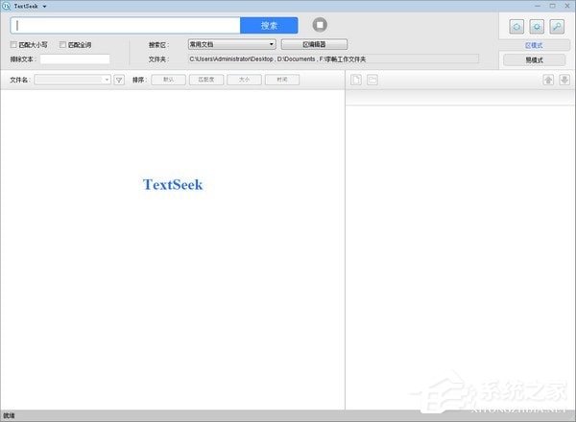Enable the 匹配大小写 checkbox

click(13, 44)
